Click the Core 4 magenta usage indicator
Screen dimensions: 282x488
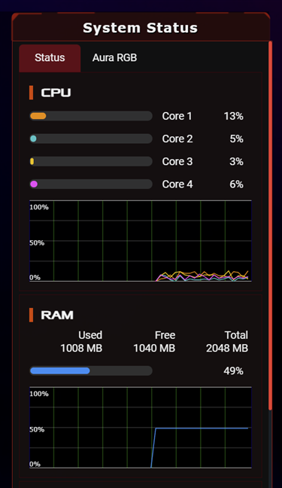point(34,185)
